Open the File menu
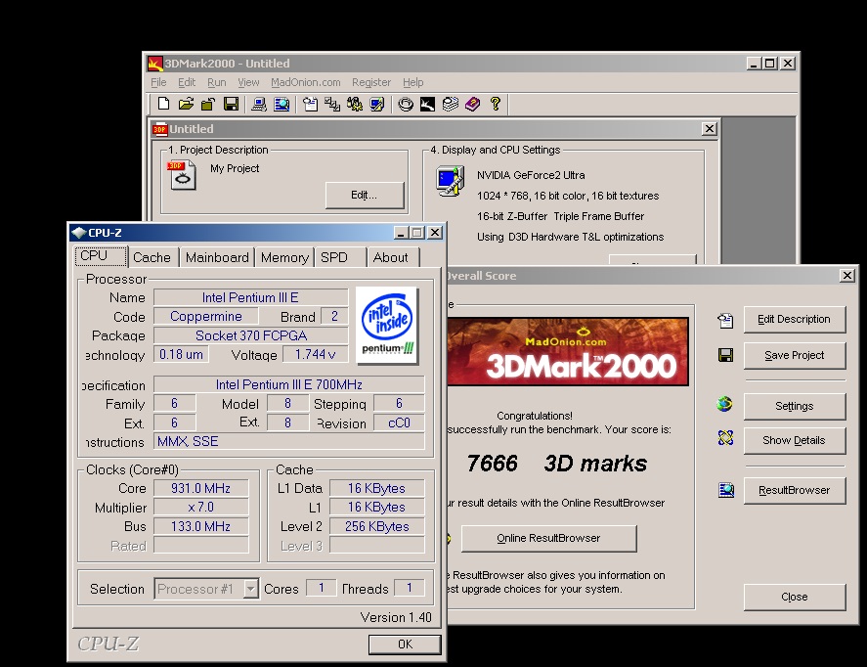Viewport: 867px width, 667px height. pos(158,82)
